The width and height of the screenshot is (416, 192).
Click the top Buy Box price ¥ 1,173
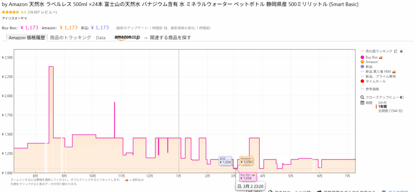click(29, 28)
